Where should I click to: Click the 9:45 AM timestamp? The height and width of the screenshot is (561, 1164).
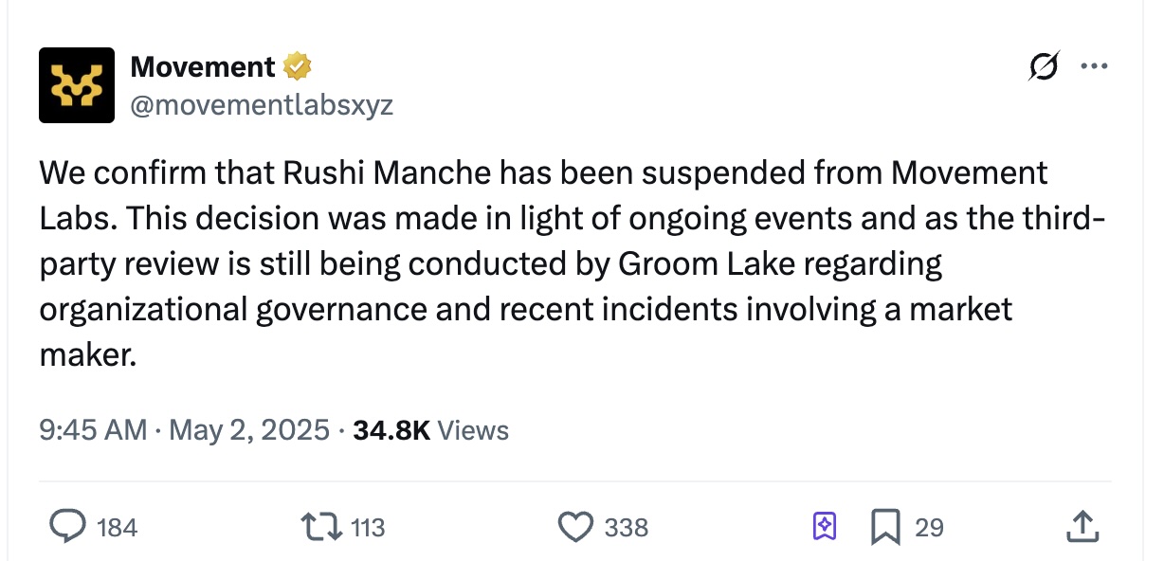point(93,430)
